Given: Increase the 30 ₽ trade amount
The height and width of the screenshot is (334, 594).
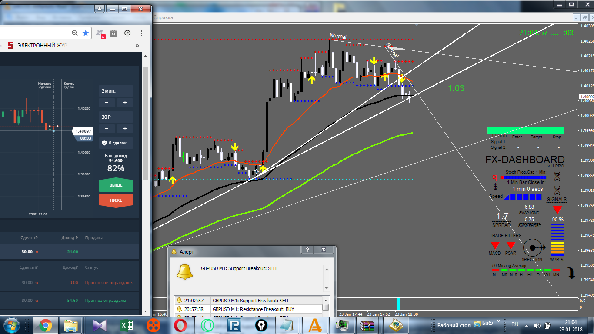Looking at the screenshot, I should coord(125,129).
